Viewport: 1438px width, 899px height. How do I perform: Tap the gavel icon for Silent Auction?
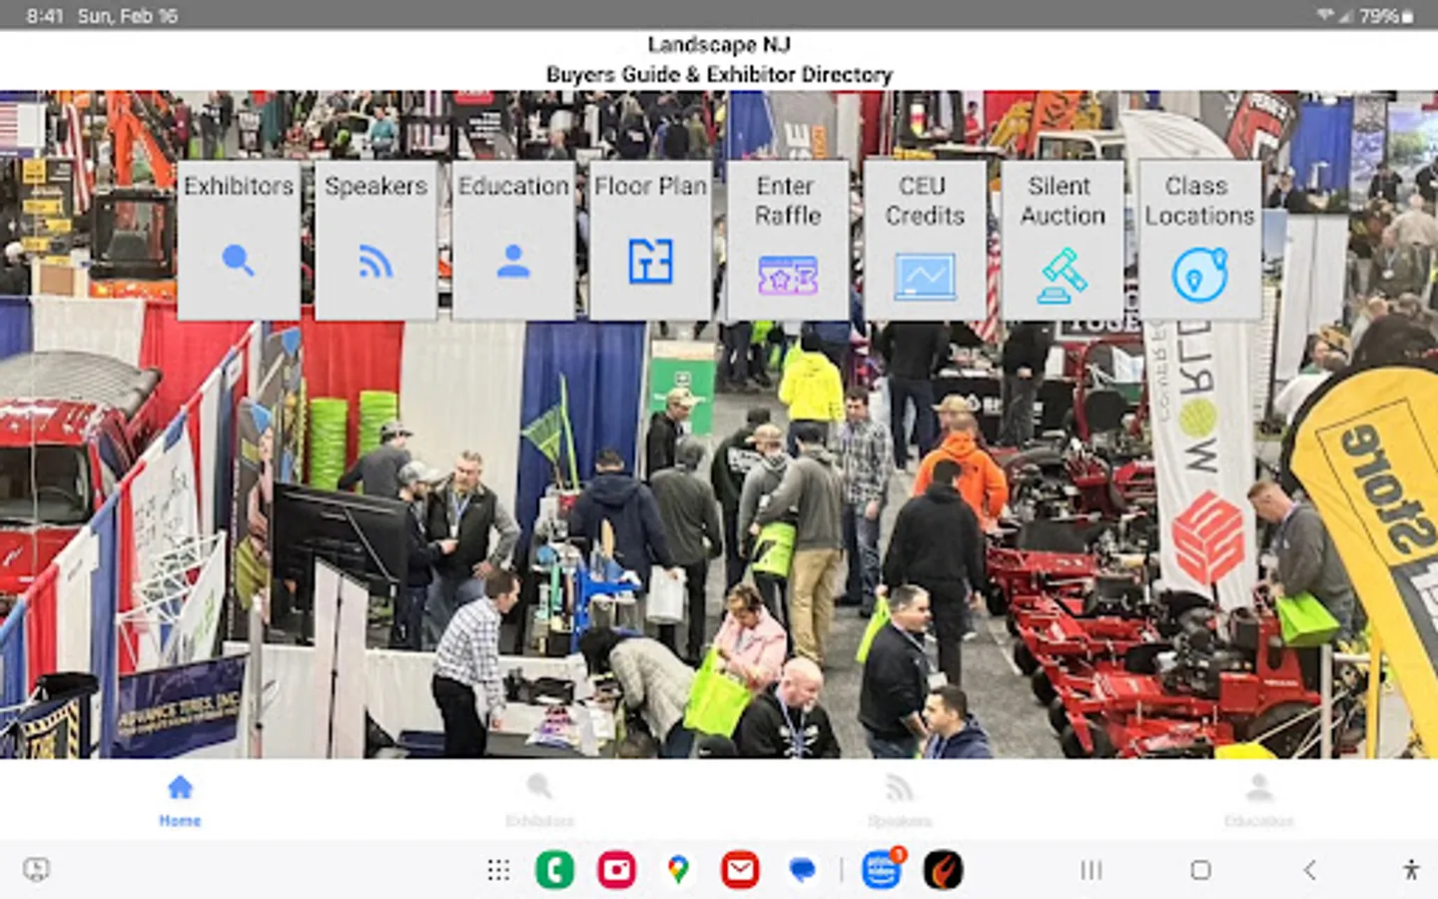(x=1062, y=276)
